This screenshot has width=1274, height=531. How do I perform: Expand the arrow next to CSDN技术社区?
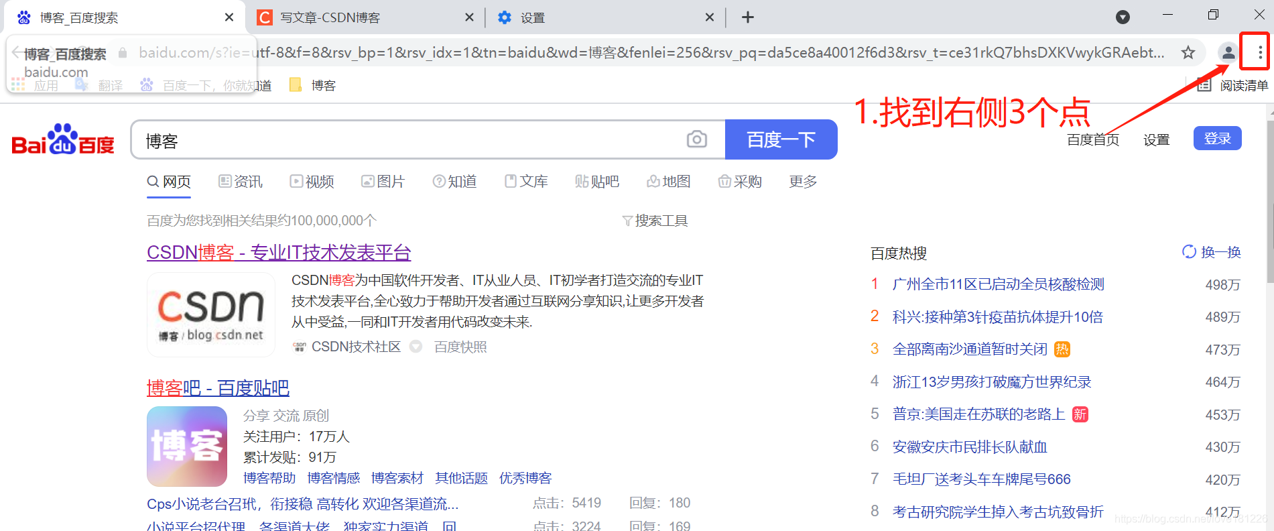pyautogui.click(x=416, y=347)
